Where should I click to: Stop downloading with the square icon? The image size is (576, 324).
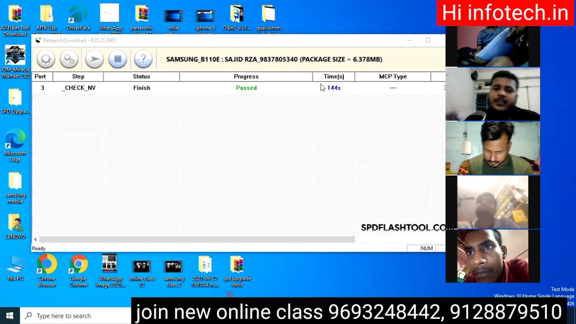tap(118, 59)
